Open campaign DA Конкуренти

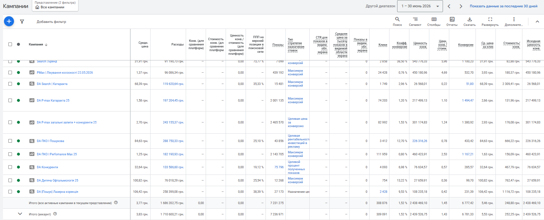click(x=48, y=167)
